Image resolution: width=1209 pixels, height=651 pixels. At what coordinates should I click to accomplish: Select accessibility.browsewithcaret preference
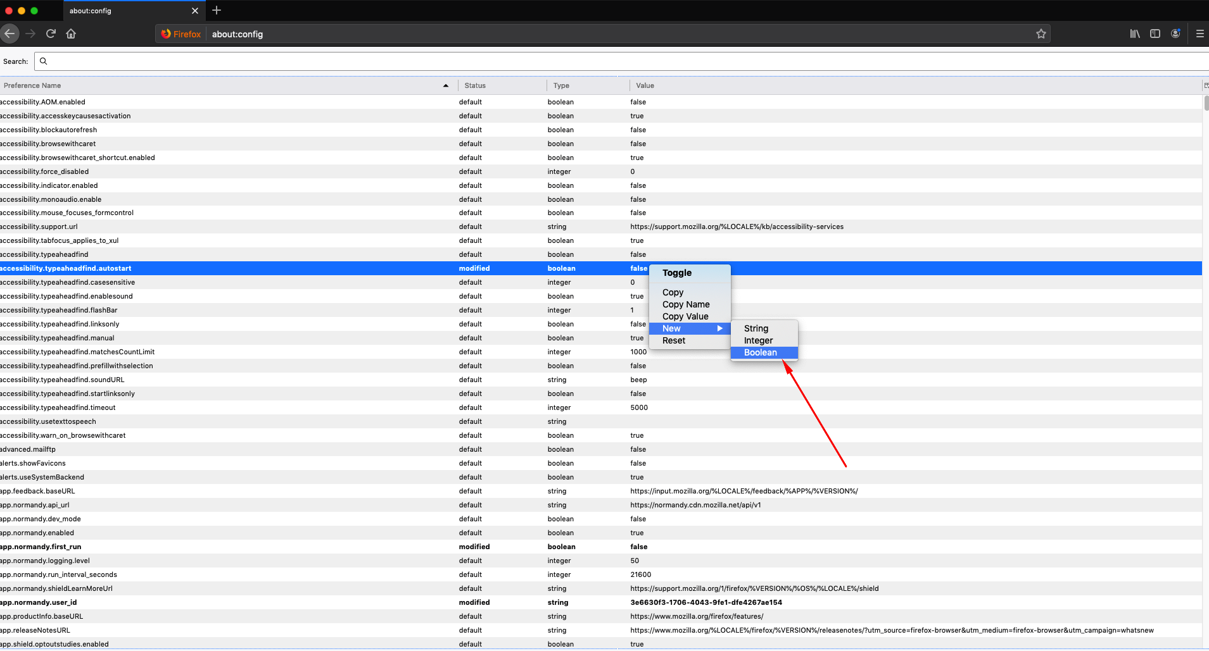pyautogui.click(x=600, y=144)
